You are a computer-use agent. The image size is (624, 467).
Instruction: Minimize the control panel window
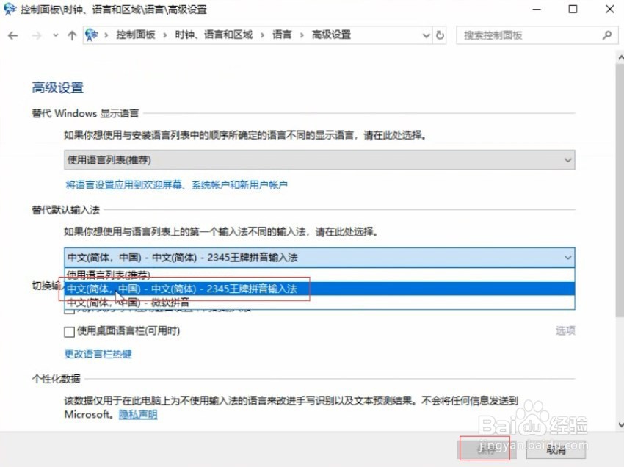[x=537, y=9]
